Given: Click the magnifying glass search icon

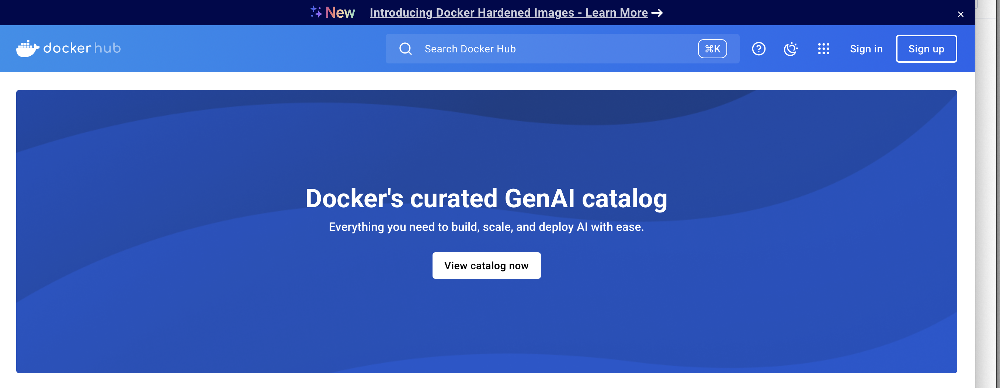Looking at the screenshot, I should 405,49.
